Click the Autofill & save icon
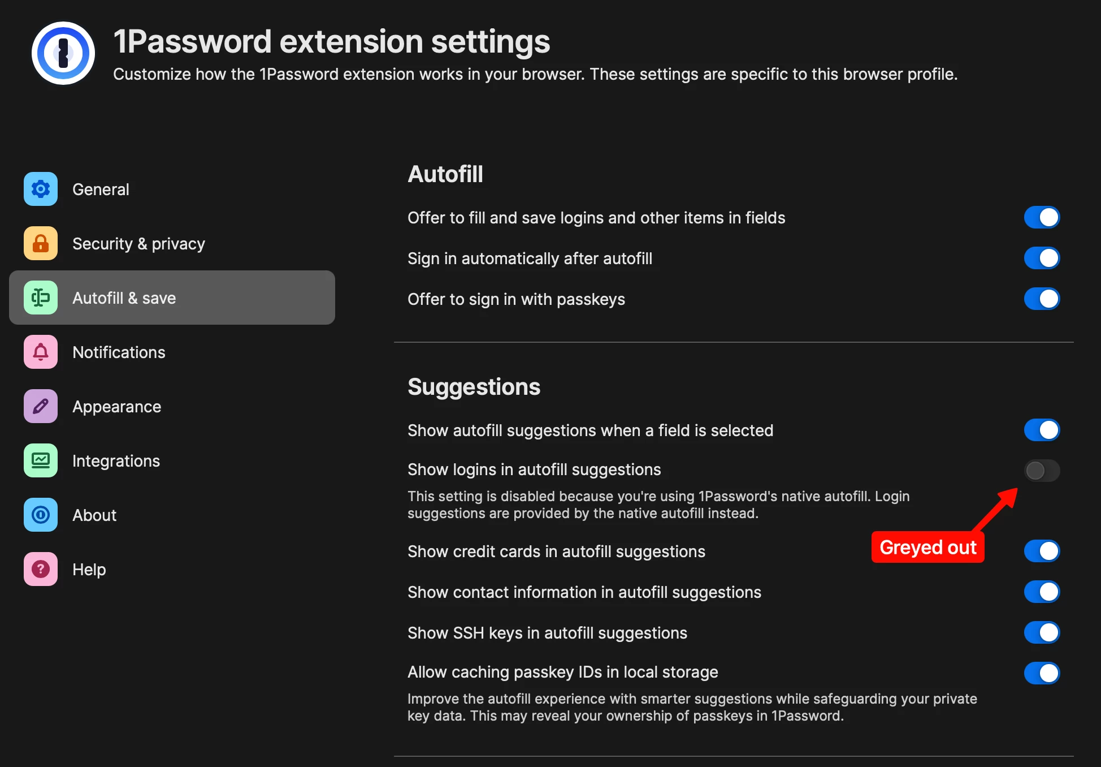The image size is (1101, 767). 41,298
